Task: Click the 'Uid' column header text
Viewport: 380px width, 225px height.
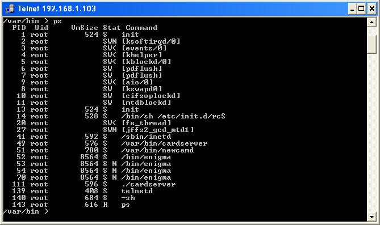Action: click(41, 28)
